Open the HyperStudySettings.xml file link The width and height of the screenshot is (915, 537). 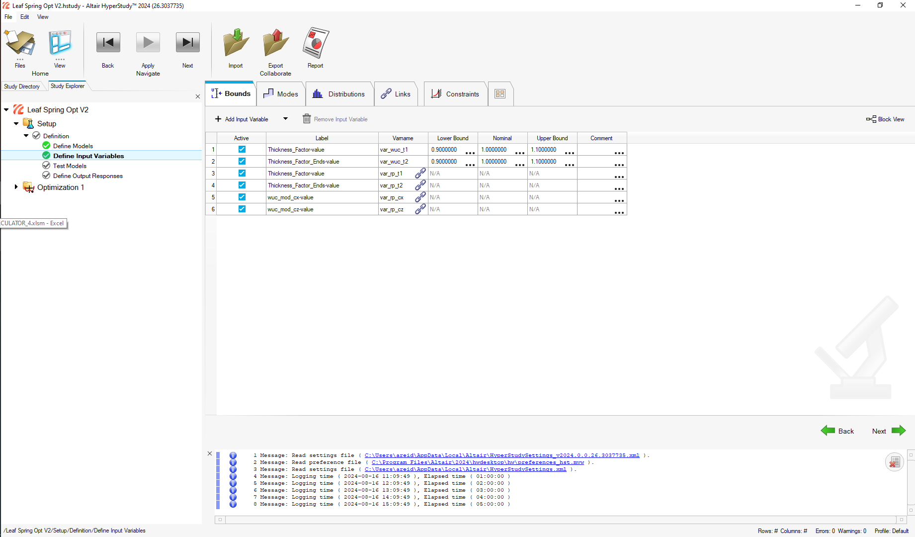click(x=465, y=469)
